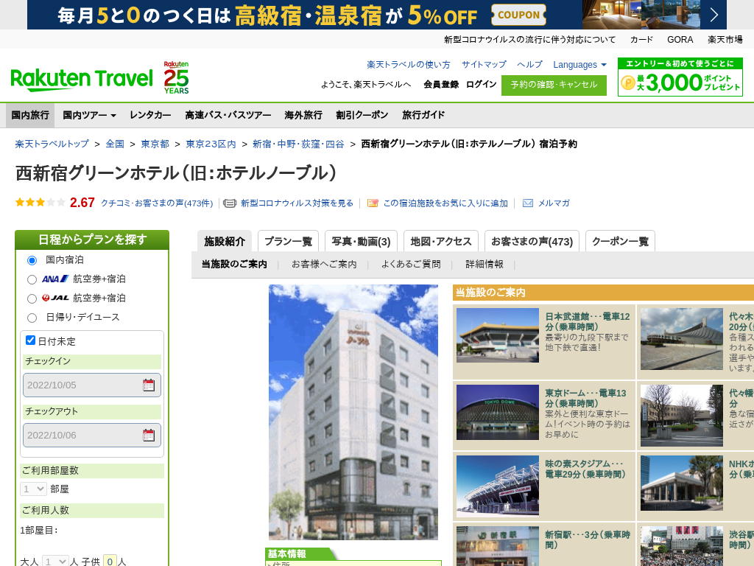Open クチコミ・お客さまの声(473件) link
The width and height of the screenshot is (754, 566).
pyautogui.click(x=157, y=203)
